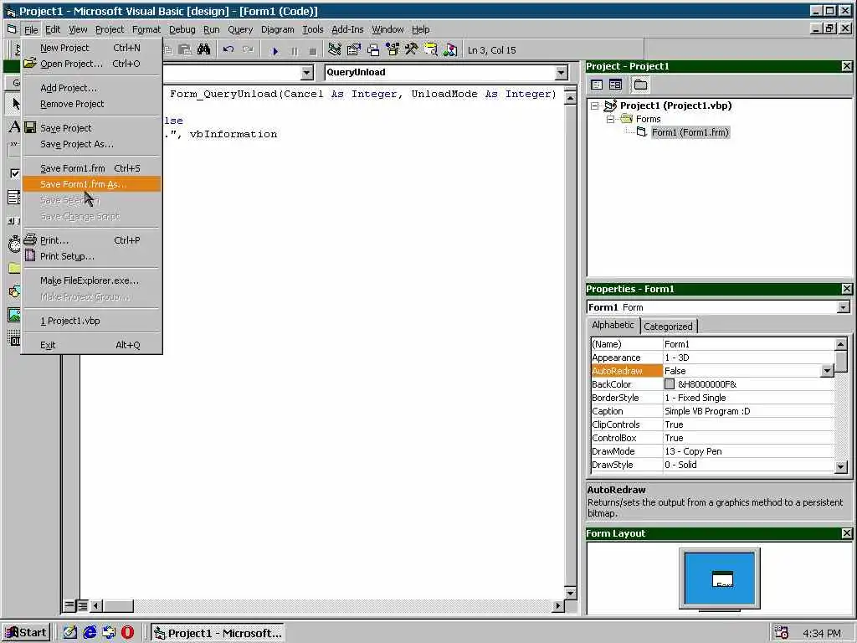Screen dimensions: 857x643
Task: Click the code window scroll up arrow
Action: (570, 99)
